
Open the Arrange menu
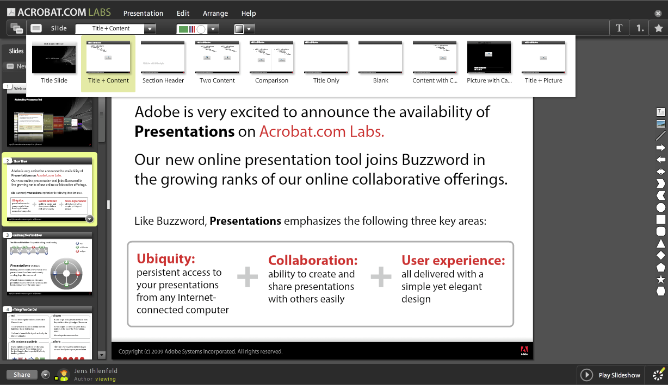(x=215, y=12)
